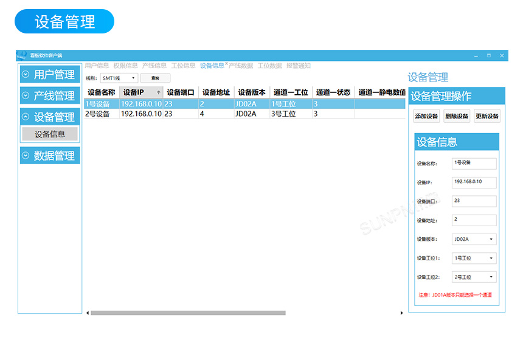Switch to the 用户信息 tab
The width and height of the screenshot is (523, 346).
pos(97,66)
